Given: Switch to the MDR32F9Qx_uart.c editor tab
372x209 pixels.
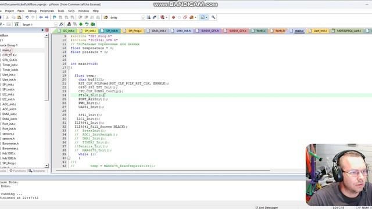Looking at the screenshot, I should 346,31.
